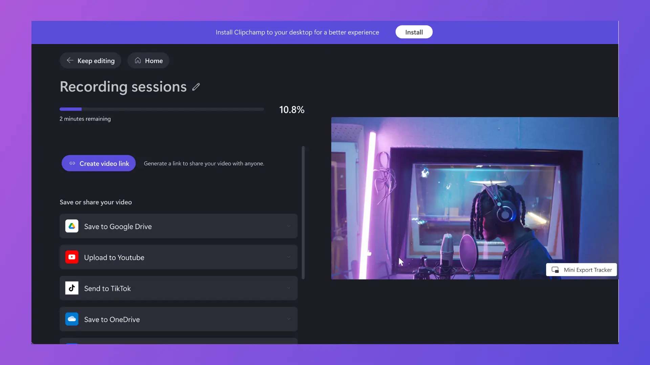This screenshot has width=650, height=365.
Task: Click the Google Drive save icon
Action: [x=71, y=226]
